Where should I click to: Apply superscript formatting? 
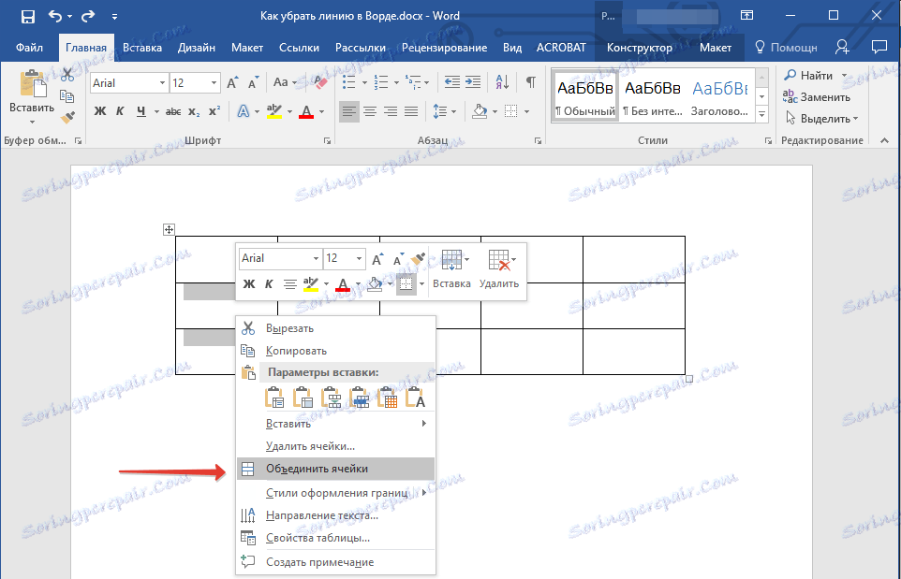[214, 111]
